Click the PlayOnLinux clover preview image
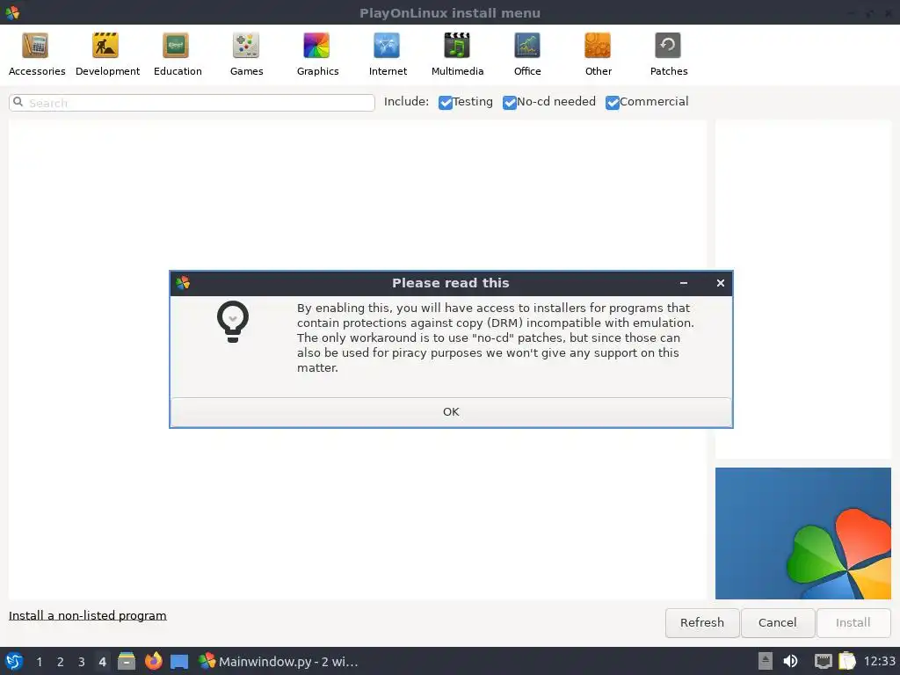 [803, 533]
